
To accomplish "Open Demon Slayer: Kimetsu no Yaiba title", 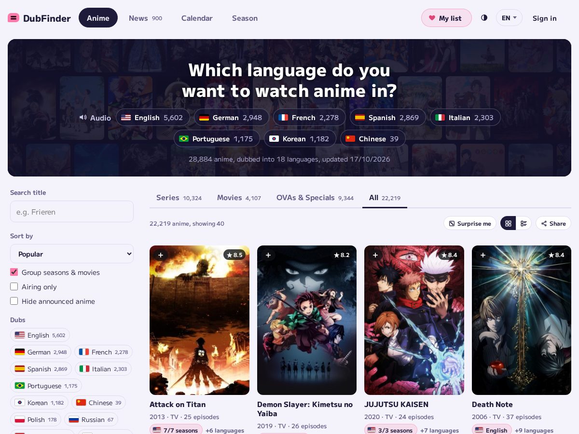I will coord(305,409).
